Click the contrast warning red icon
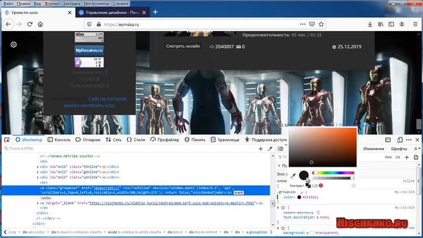 321,186
